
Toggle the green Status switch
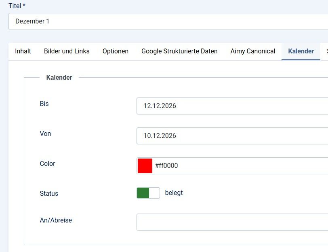pyautogui.click(x=148, y=193)
